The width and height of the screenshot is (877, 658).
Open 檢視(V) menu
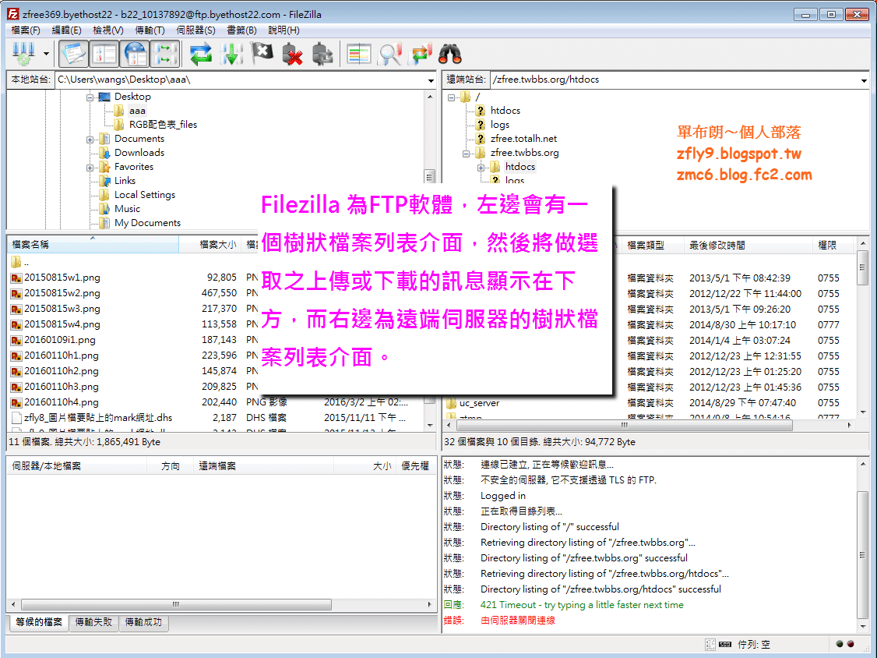(108, 30)
